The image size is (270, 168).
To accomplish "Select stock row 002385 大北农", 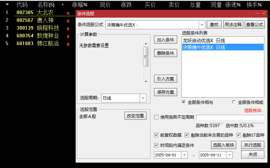I will pyautogui.click(x=38, y=12).
